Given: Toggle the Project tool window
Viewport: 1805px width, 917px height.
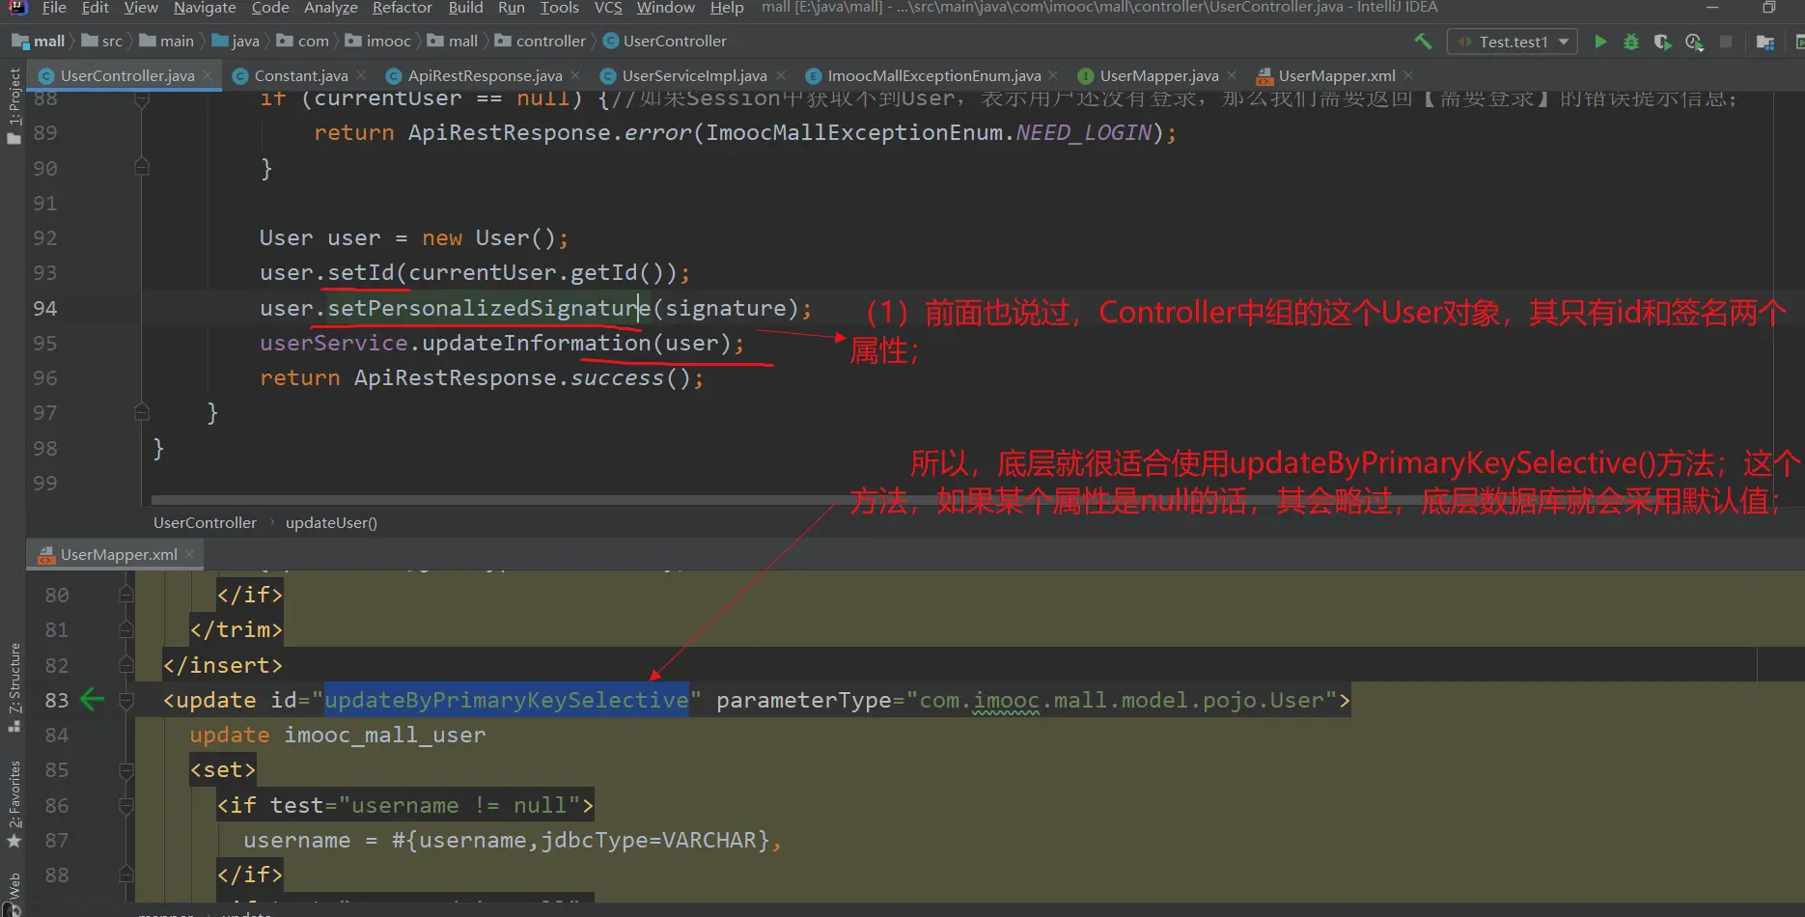Looking at the screenshot, I should pos(14,104).
